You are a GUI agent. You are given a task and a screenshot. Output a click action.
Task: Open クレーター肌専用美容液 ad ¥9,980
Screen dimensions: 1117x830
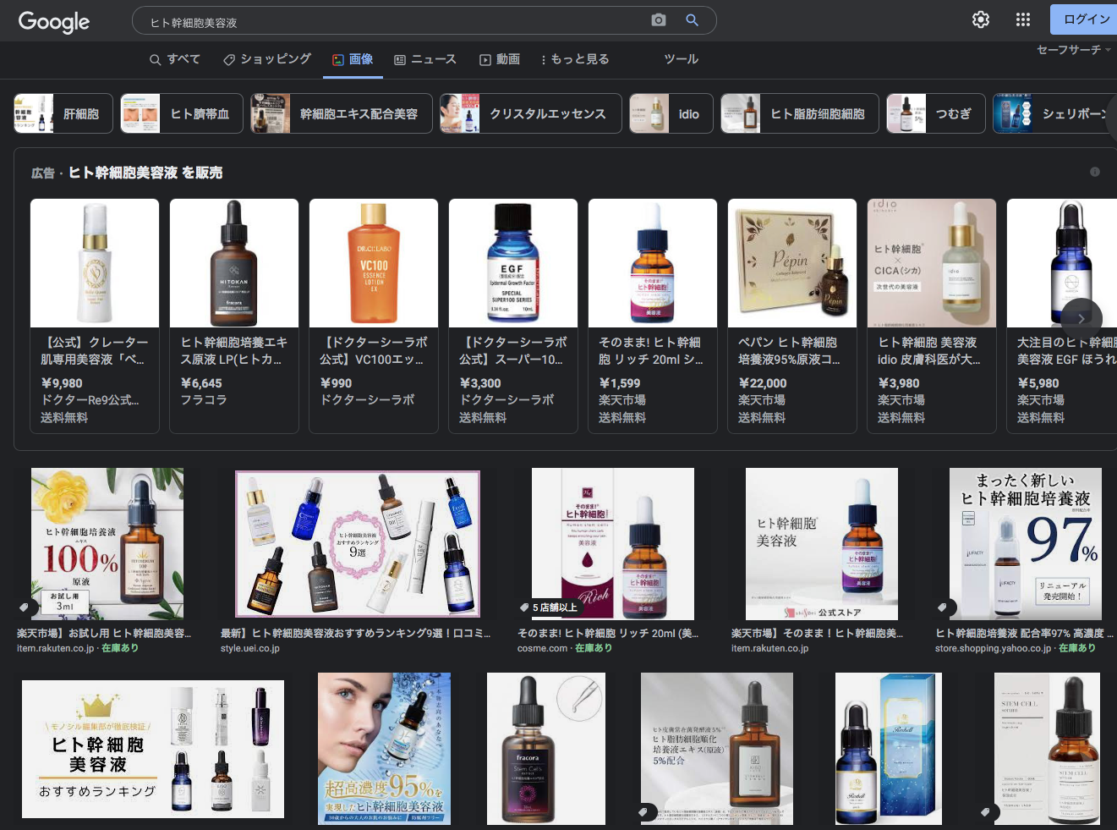point(95,316)
